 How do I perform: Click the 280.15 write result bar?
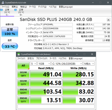click(79, 74)
